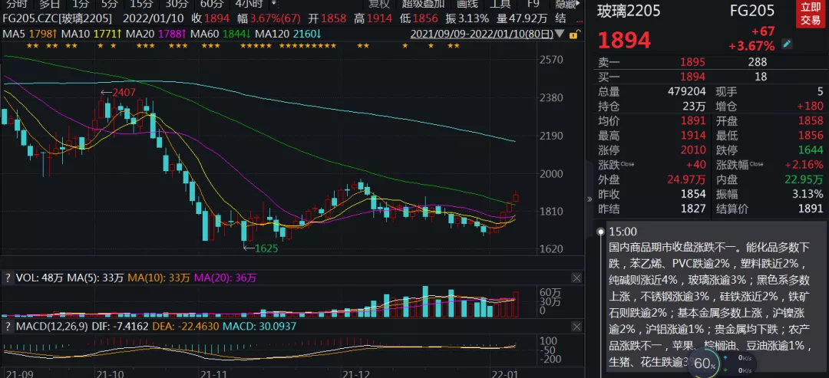Select the 4小时 period tab

pyautogui.click(x=249, y=3)
